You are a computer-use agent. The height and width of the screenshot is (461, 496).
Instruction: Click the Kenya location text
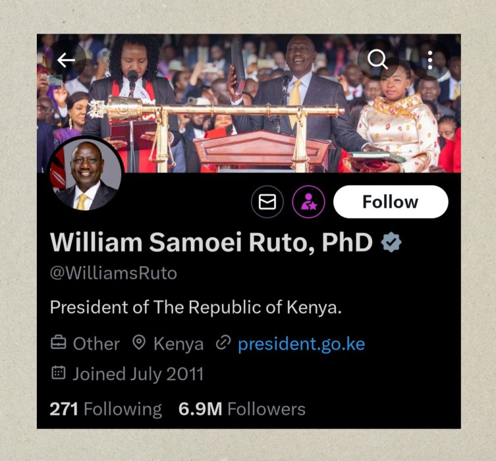(179, 344)
